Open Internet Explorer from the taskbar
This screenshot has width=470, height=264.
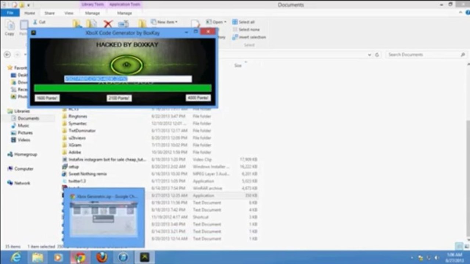pos(16,258)
